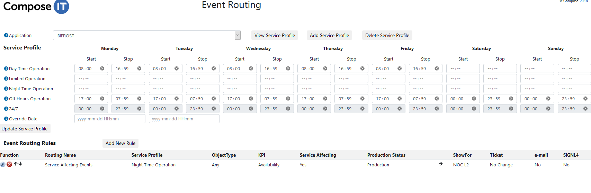Click the edit pencil icon for Service Affecting Events

[x=3, y=164]
